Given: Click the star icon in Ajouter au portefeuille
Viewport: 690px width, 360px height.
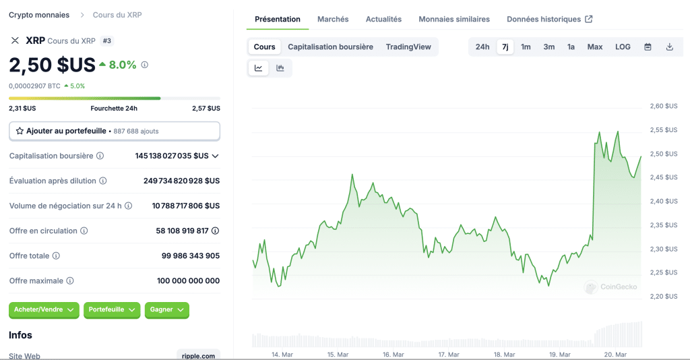Looking at the screenshot, I should [x=20, y=131].
